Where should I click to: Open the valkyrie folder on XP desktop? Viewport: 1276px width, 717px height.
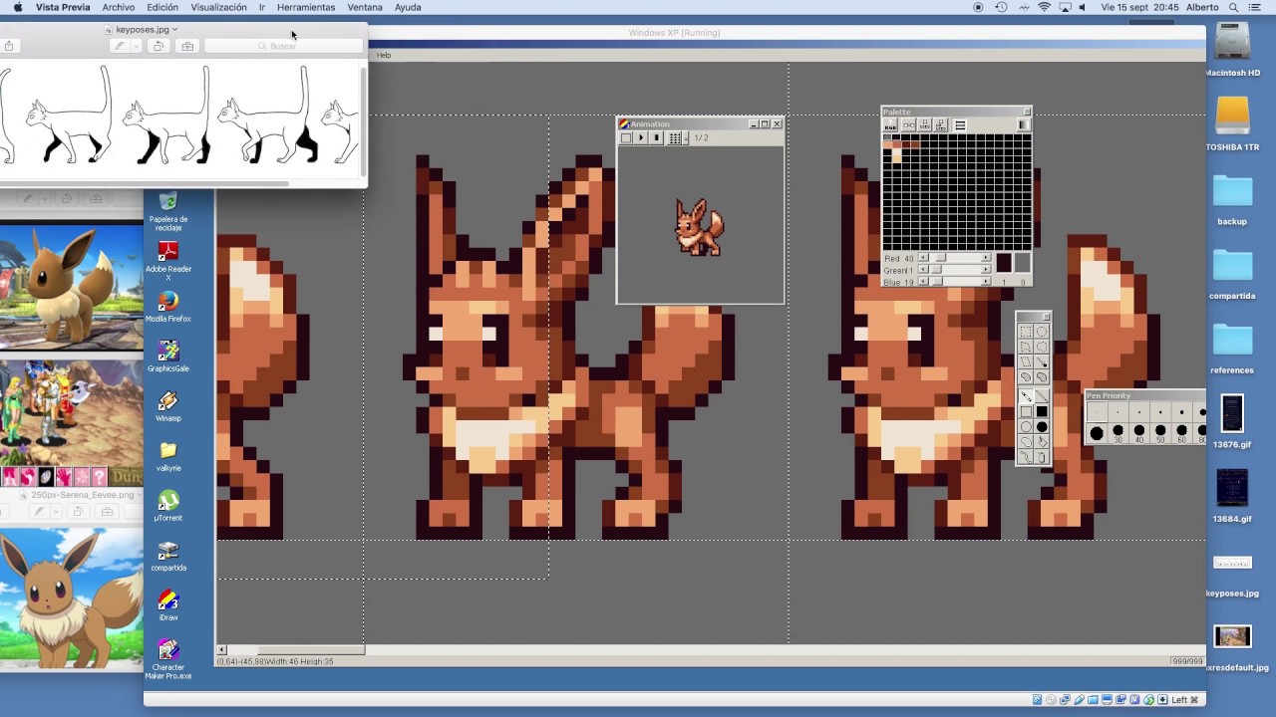(168, 455)
